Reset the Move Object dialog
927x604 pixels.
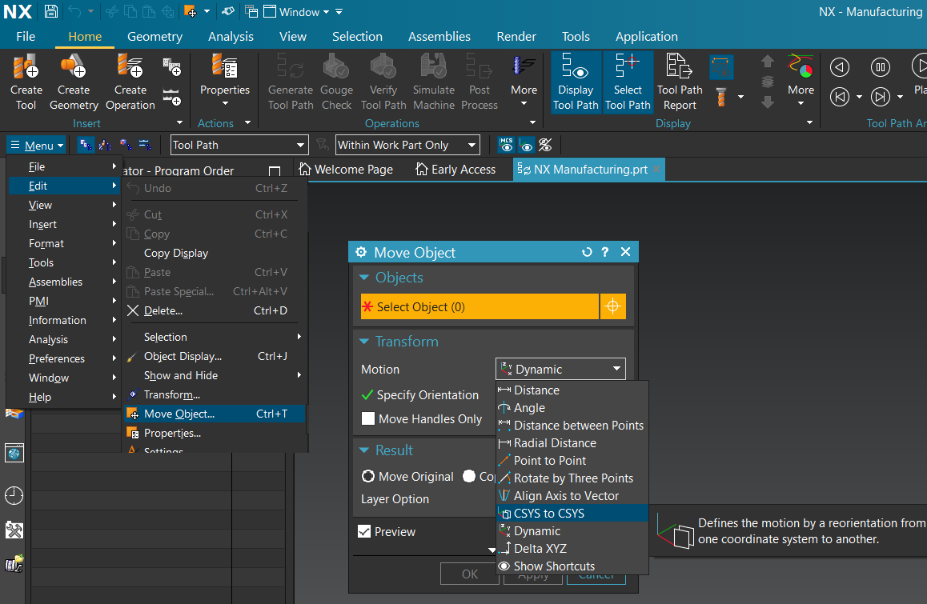tap(587, 252)
